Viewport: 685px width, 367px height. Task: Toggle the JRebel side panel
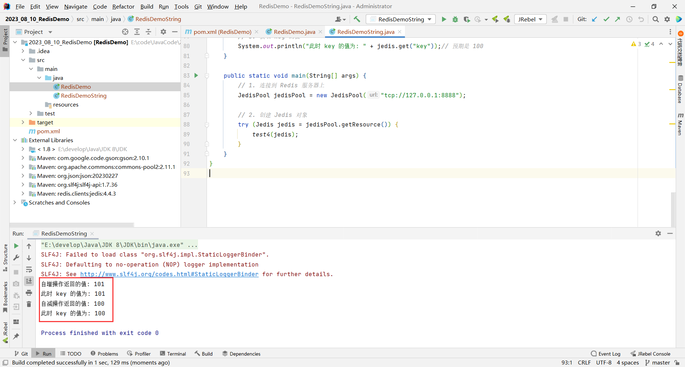point(5,333)
